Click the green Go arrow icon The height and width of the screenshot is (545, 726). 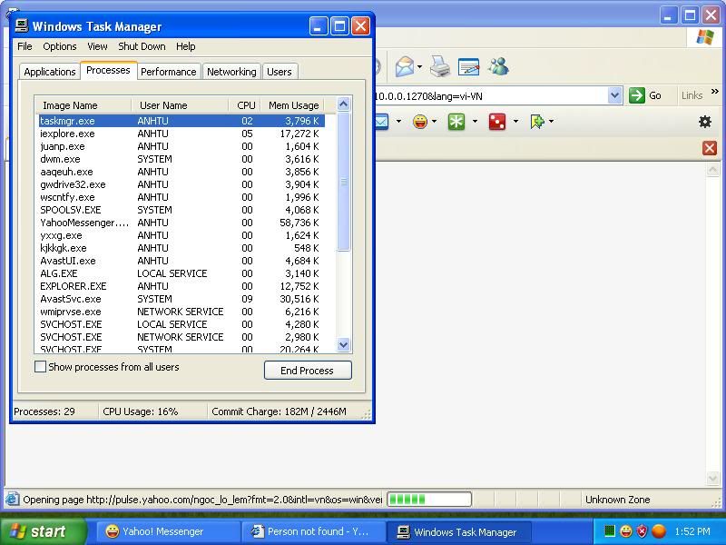click(x=637, y=95)
